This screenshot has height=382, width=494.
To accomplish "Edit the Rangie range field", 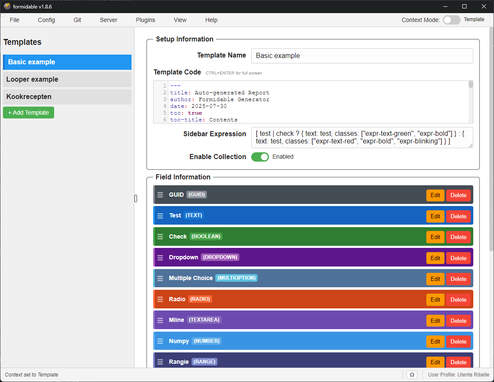I will (435, 362).
